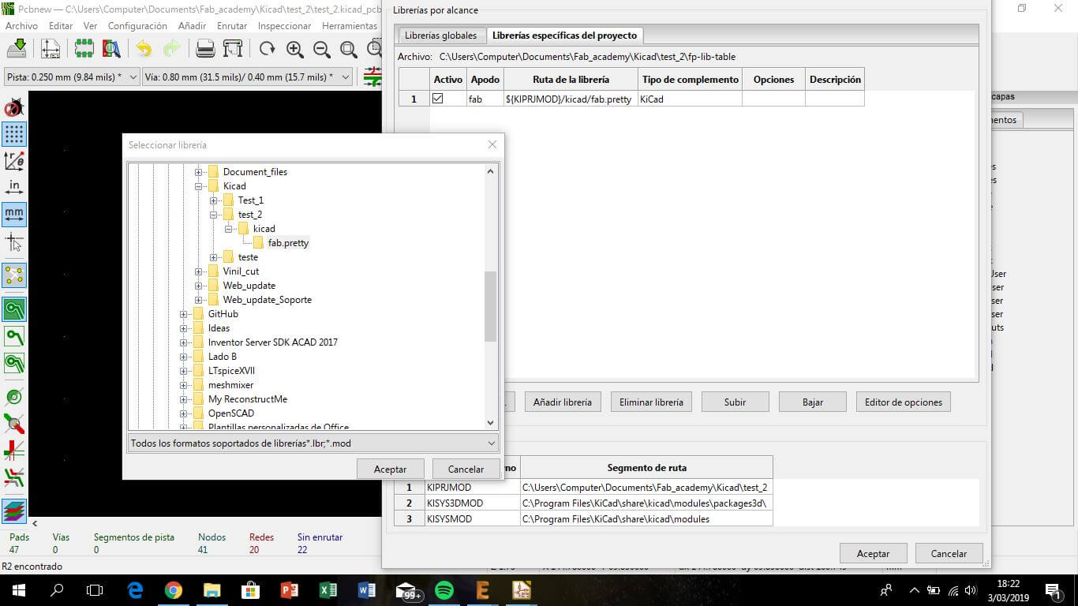
Task: Click the Plot icon
Action: point(233,49)
